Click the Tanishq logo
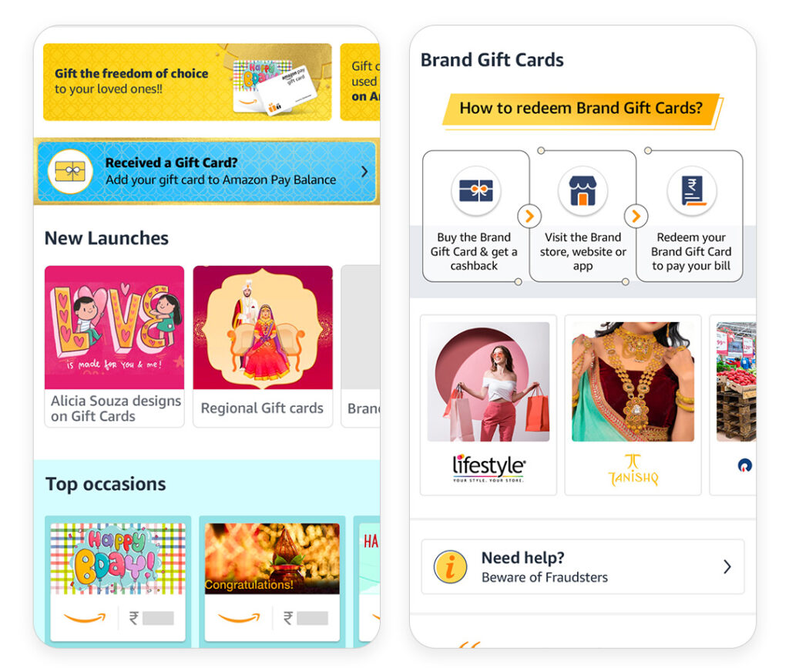 633,470
